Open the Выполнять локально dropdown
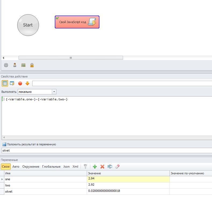The width and height of the screenshot is (212, 206). tap(54, 92)
